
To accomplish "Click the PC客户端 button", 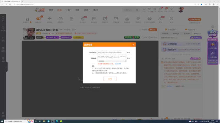I will [x=195, y=19].
